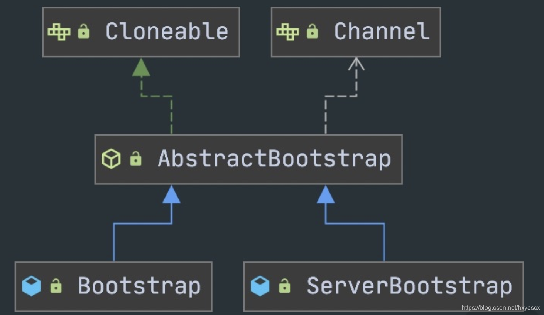Click the lock icon beside Channel
The width and height of the screenshot is (544, 315).
(312, 32)
